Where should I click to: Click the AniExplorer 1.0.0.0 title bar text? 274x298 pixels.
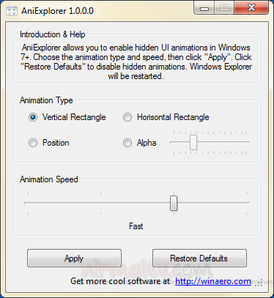pos(57,11)
